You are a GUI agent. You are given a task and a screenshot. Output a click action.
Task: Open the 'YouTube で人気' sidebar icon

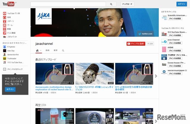point(5,13)
